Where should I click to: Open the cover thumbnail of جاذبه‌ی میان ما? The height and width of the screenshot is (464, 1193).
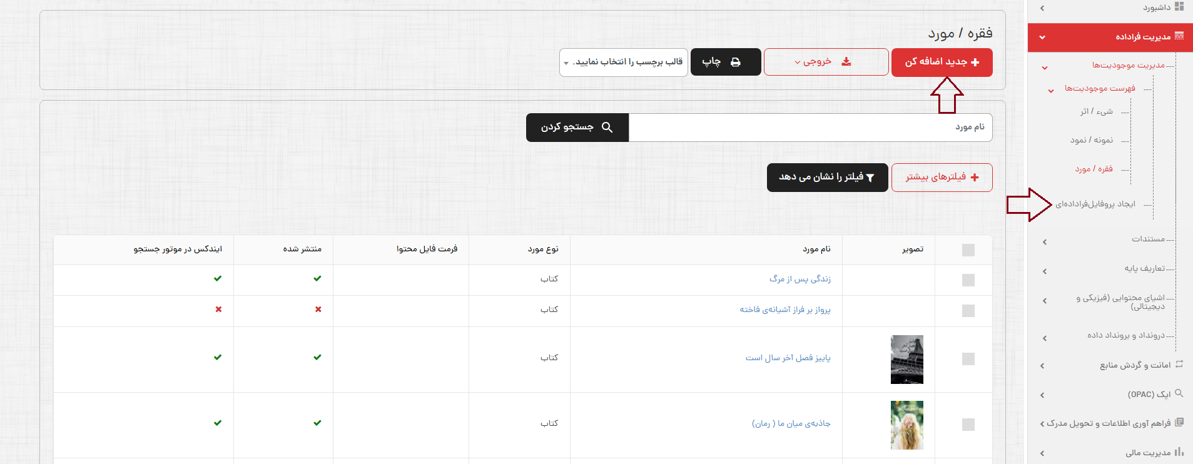[906, 425]
